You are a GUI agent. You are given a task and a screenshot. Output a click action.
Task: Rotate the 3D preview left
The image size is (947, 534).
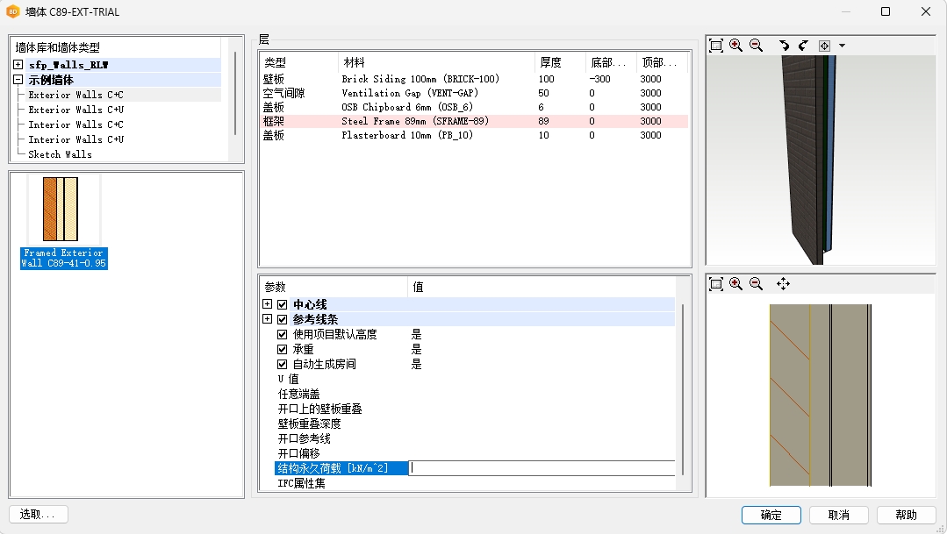(x=784, y=46)
